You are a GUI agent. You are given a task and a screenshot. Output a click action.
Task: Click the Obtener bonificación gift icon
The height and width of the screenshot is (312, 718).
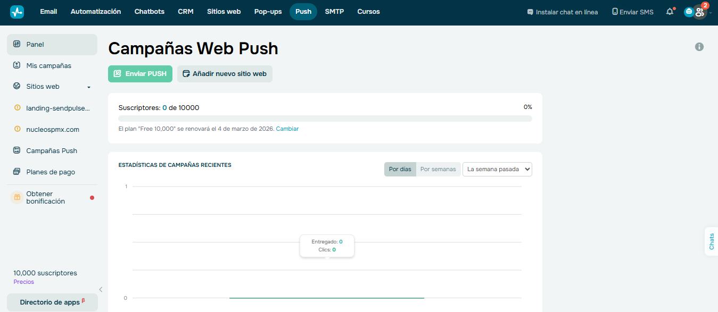click(x=16, y=197)
